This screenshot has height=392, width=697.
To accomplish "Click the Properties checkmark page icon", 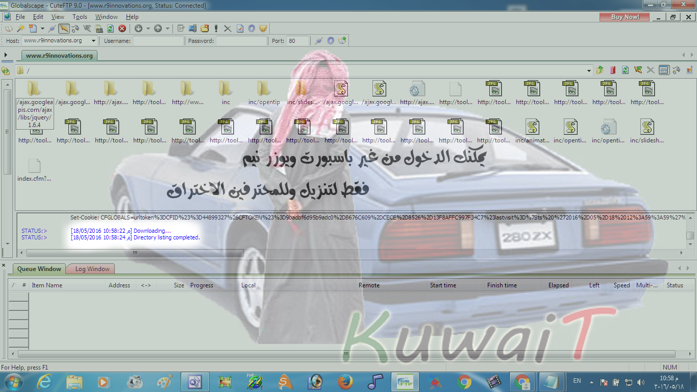I will 240,29.
